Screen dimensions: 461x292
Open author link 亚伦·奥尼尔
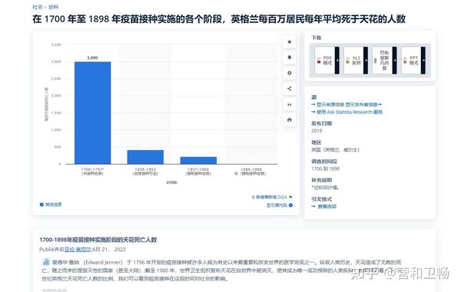pyautogui.click(x=78, y=250)
